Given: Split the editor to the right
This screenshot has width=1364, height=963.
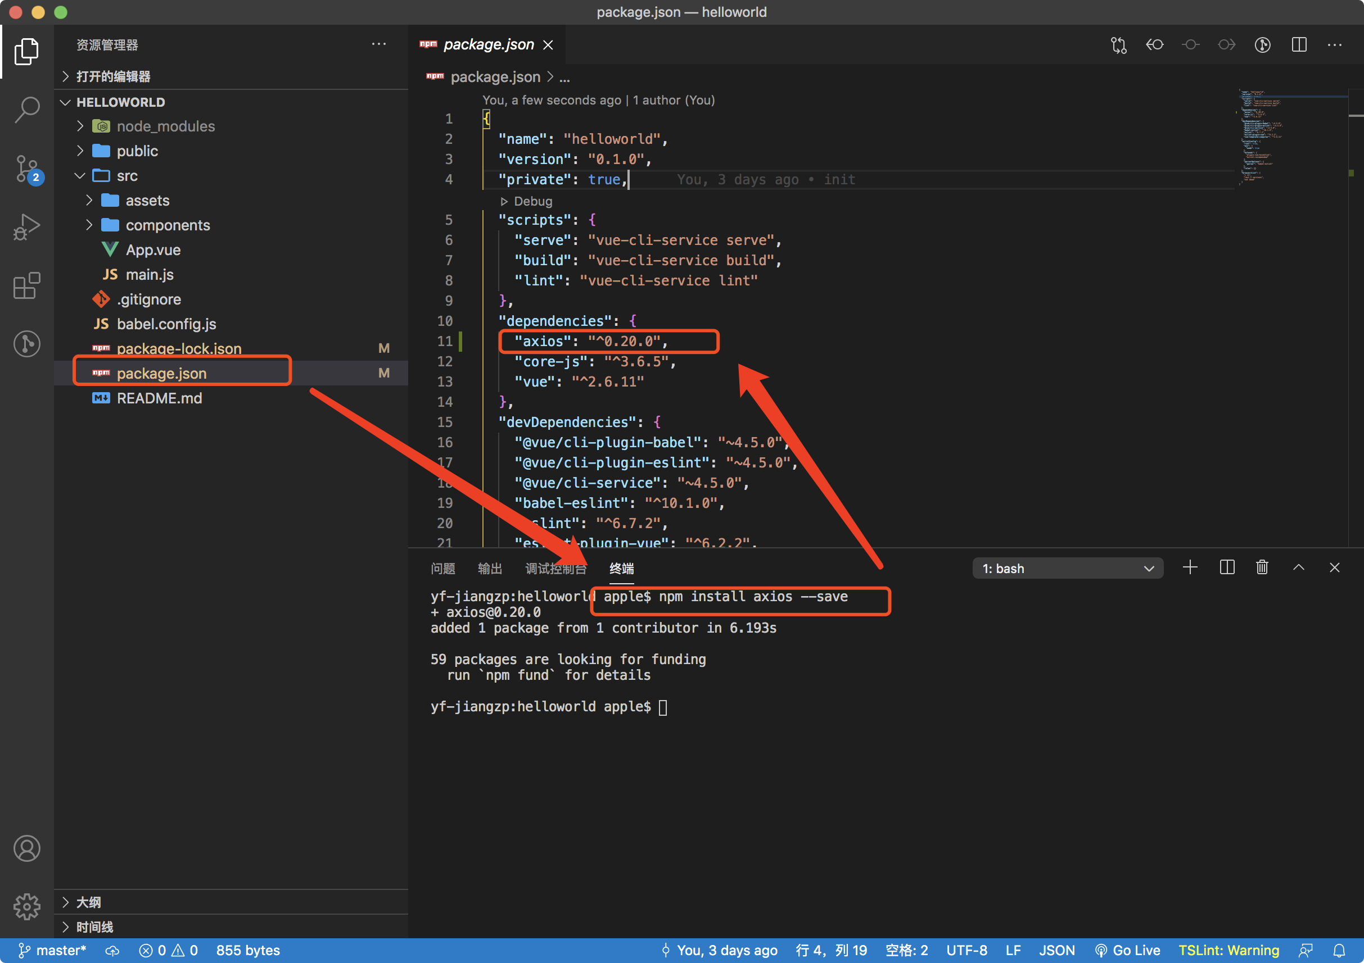Looking at the screenshot, I should pyautogui.click(x=1299, y=44).
